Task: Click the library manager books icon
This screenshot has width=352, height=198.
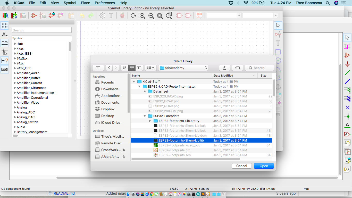Action: point(5,15)
